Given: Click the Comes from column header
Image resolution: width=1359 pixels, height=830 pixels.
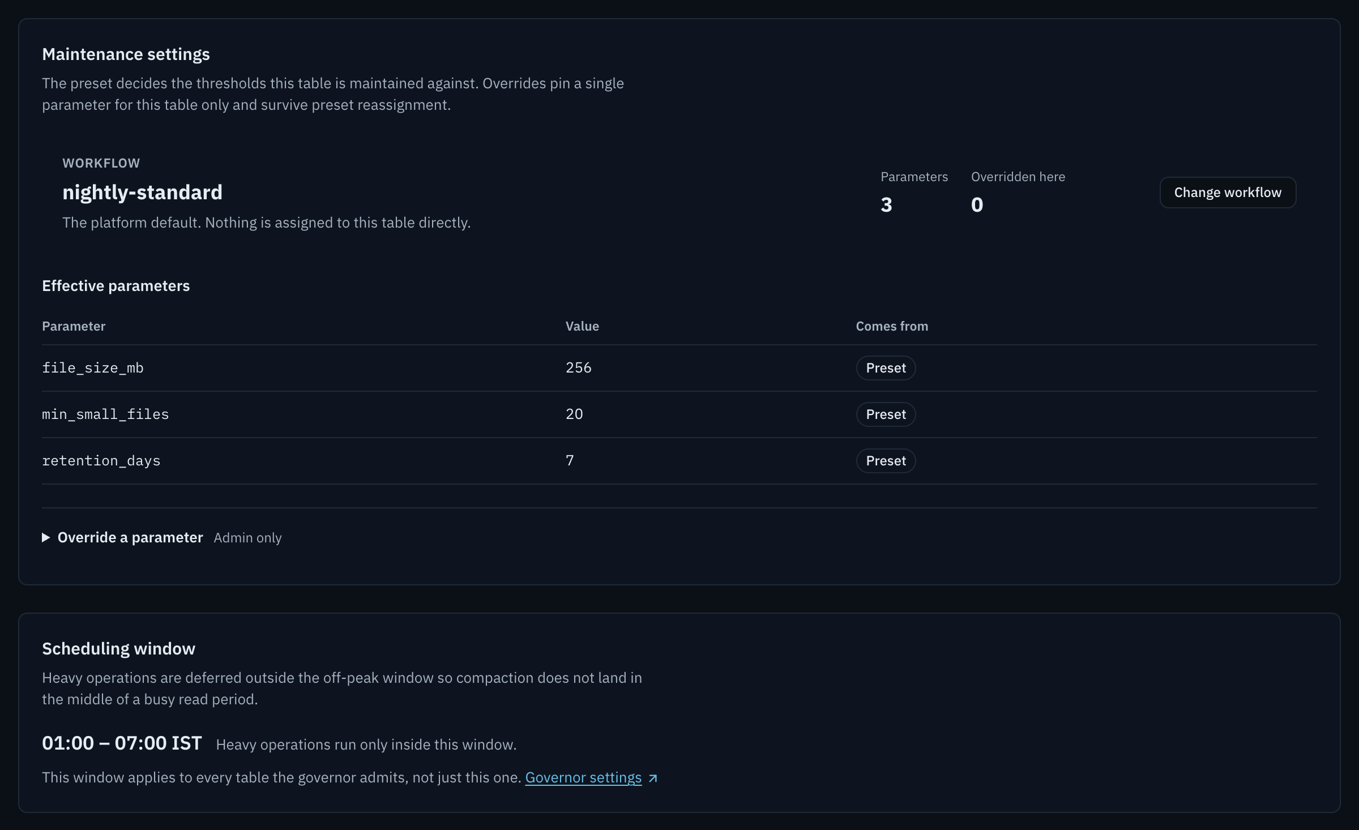Looking at the screenshot, I should click(x=892, y=326).
